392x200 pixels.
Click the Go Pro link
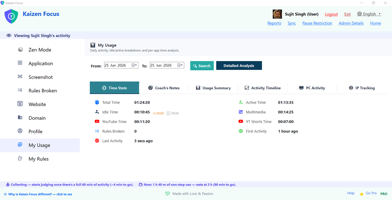coord(371,193)
